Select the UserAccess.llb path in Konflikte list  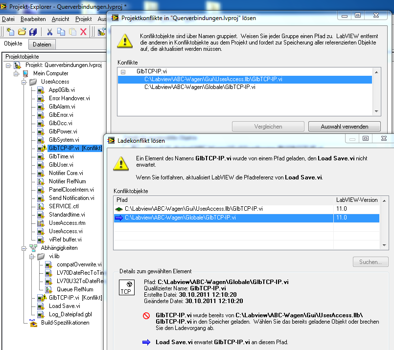pos(245,79)
